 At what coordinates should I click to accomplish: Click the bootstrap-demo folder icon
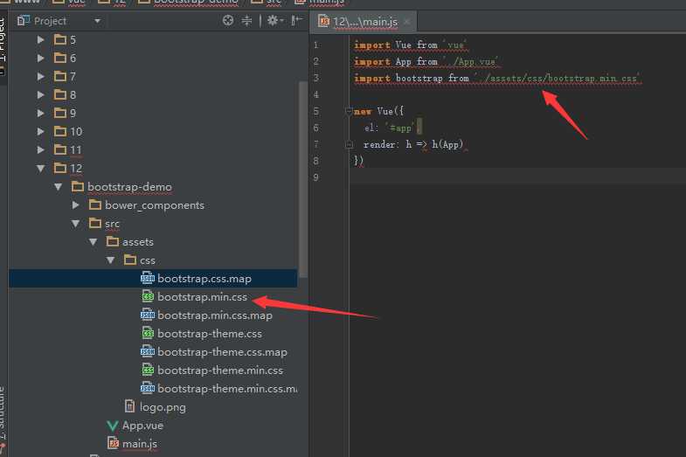click(x=78, y=186)
